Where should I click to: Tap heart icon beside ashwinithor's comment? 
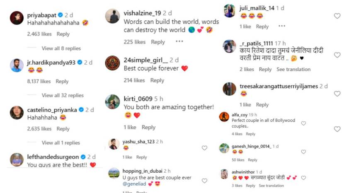[x=303, y=178]
